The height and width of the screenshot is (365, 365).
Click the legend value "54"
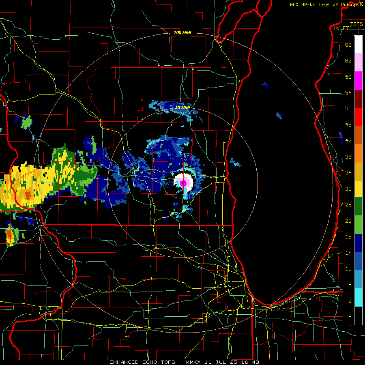click(x=348, y=92)
